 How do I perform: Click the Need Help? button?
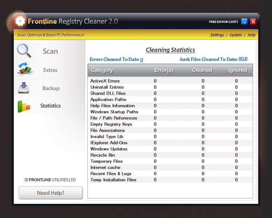coord(51,193)
